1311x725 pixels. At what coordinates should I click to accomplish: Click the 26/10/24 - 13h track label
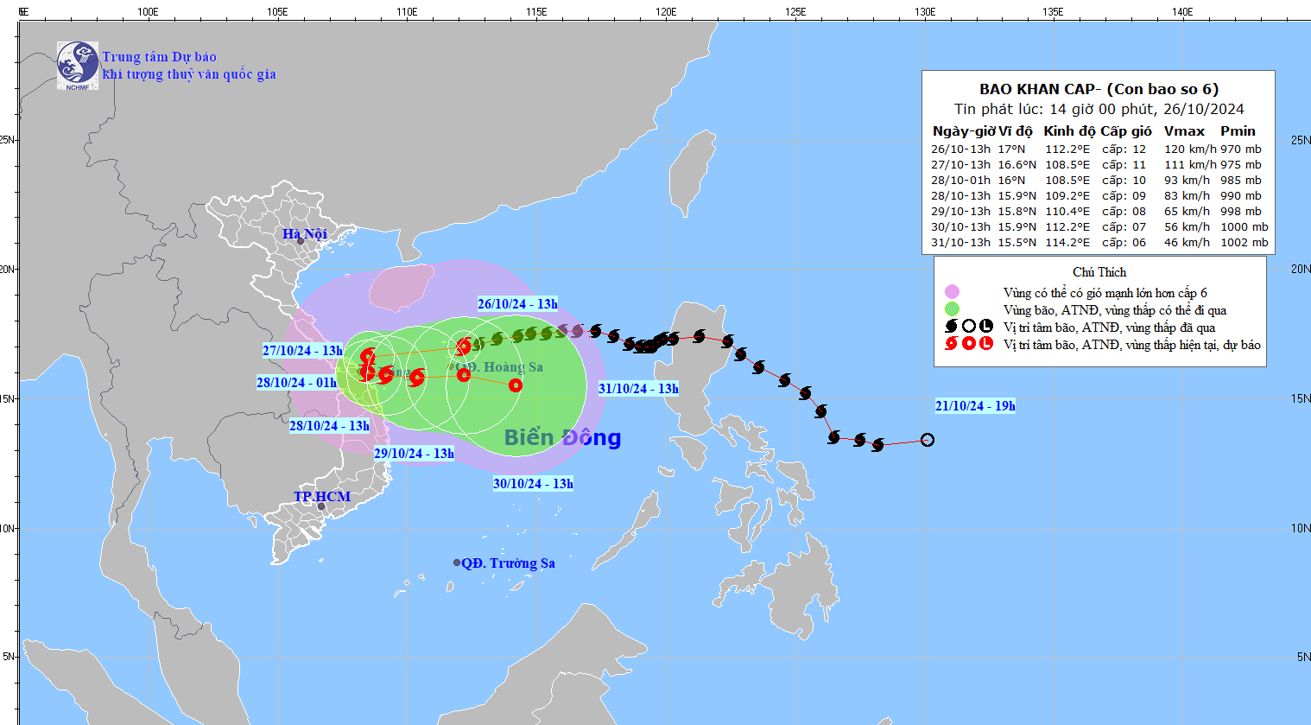coord(517,304)
